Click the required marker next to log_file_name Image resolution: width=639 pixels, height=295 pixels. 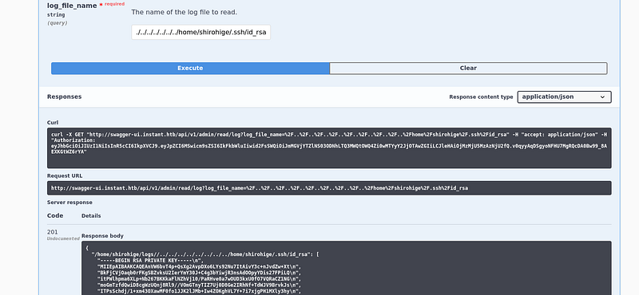tap(112, 4)
